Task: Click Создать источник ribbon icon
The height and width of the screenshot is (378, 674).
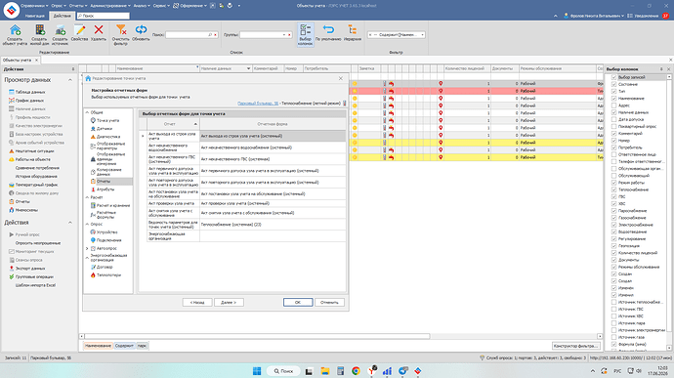Action: pyautogui.click(x=60, y=34)
